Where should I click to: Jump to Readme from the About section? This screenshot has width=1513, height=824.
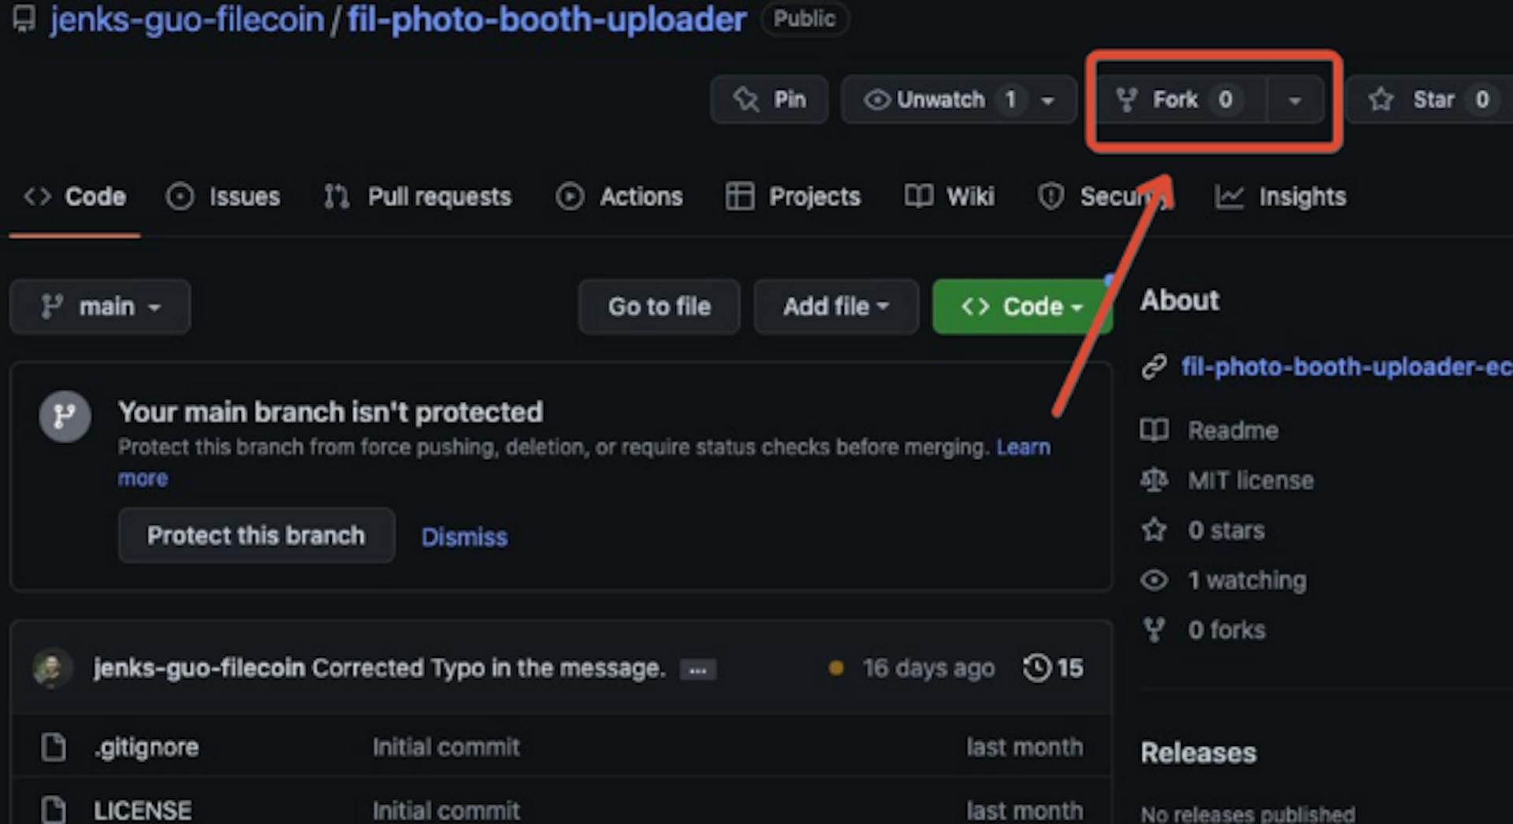click(1233, 431)
